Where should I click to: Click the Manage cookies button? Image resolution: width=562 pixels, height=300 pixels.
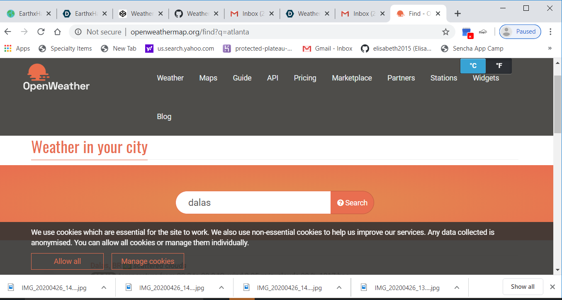(148, 261)
